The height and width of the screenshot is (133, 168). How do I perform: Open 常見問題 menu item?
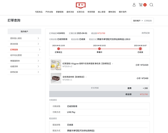pos(91,12)
